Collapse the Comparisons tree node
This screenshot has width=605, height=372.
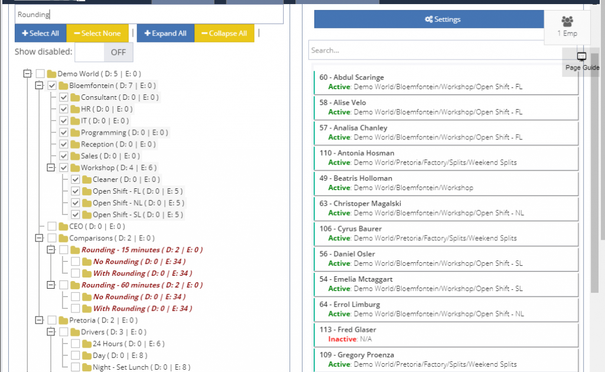(x=38, y=238)
